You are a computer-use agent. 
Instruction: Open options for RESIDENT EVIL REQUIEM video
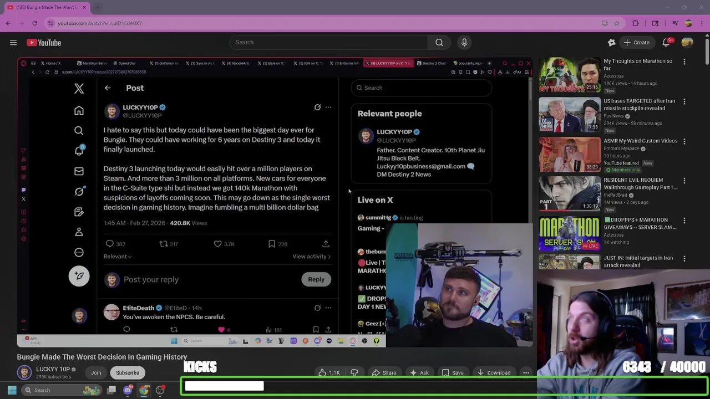click(x=684, y=181)
